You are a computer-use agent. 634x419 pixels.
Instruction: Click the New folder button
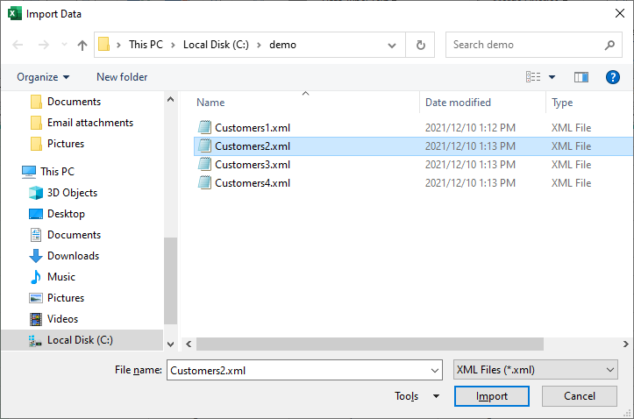pos(122,77)
